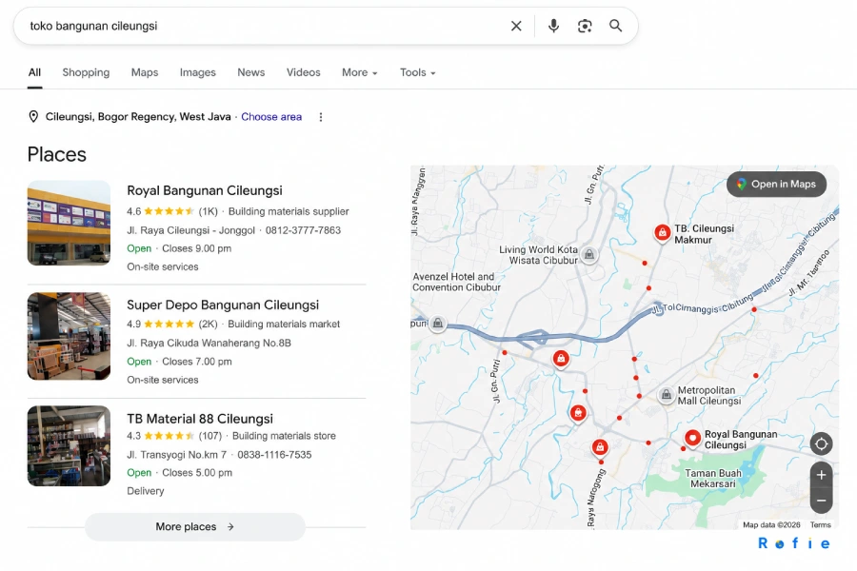Start voice search with microphone icon
This screenshot has height=571, width=857.
pos(553,26)
